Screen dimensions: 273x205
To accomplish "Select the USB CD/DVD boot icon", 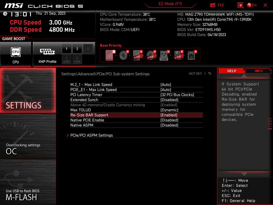I will point(151,55).
